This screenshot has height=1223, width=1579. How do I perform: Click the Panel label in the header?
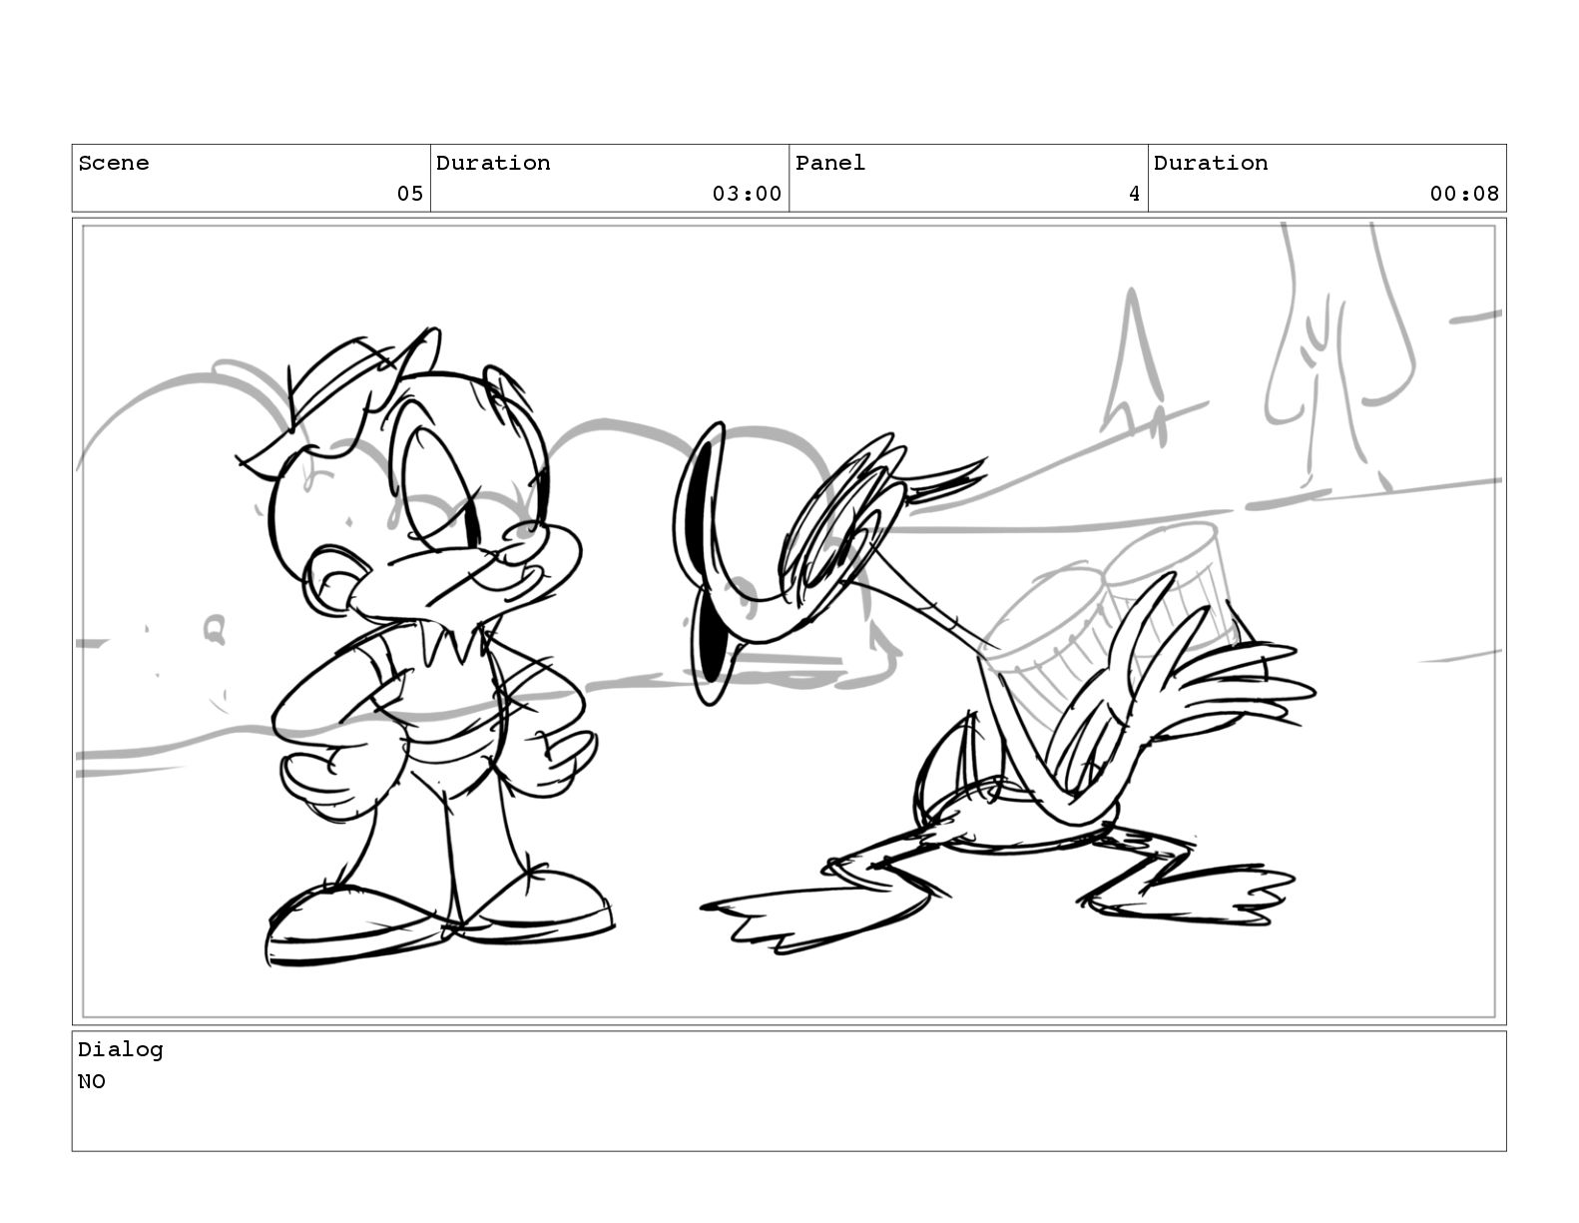tap(830, 163)
